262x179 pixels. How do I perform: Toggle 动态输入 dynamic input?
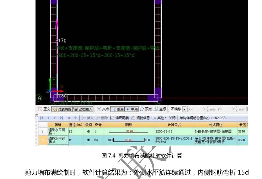(83, 109)
